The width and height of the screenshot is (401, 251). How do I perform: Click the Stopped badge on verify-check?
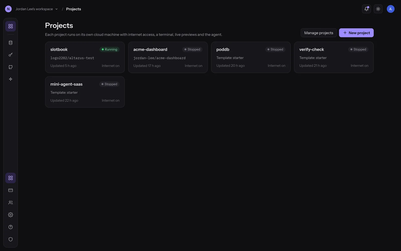pos(358,49)
